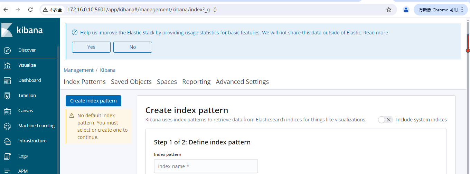Open the Timelion icon in sidebar
470x174 pixels.
tap(7, 96)
